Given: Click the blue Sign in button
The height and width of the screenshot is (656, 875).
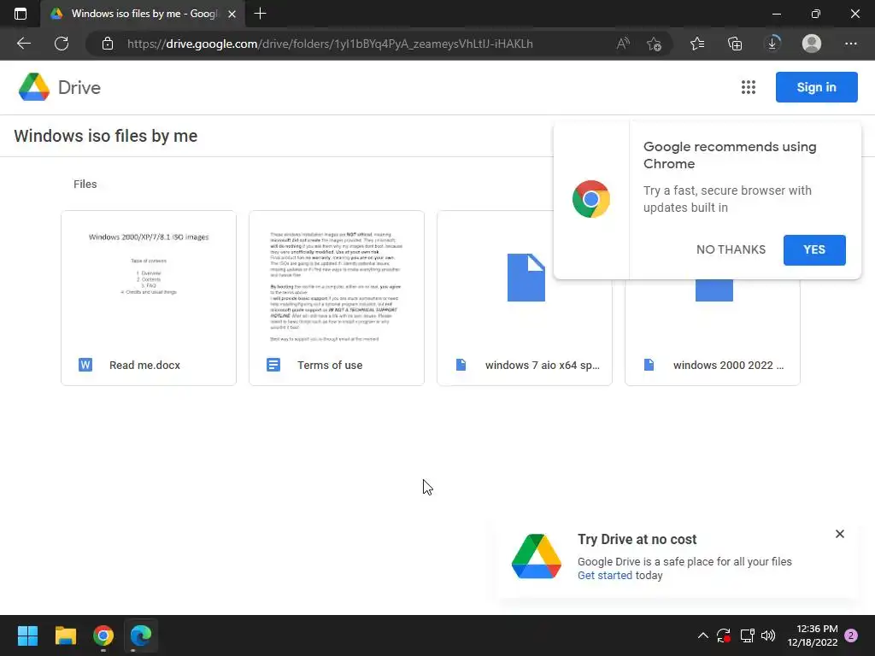Looking at the screenshot, I should coord(816,87).
